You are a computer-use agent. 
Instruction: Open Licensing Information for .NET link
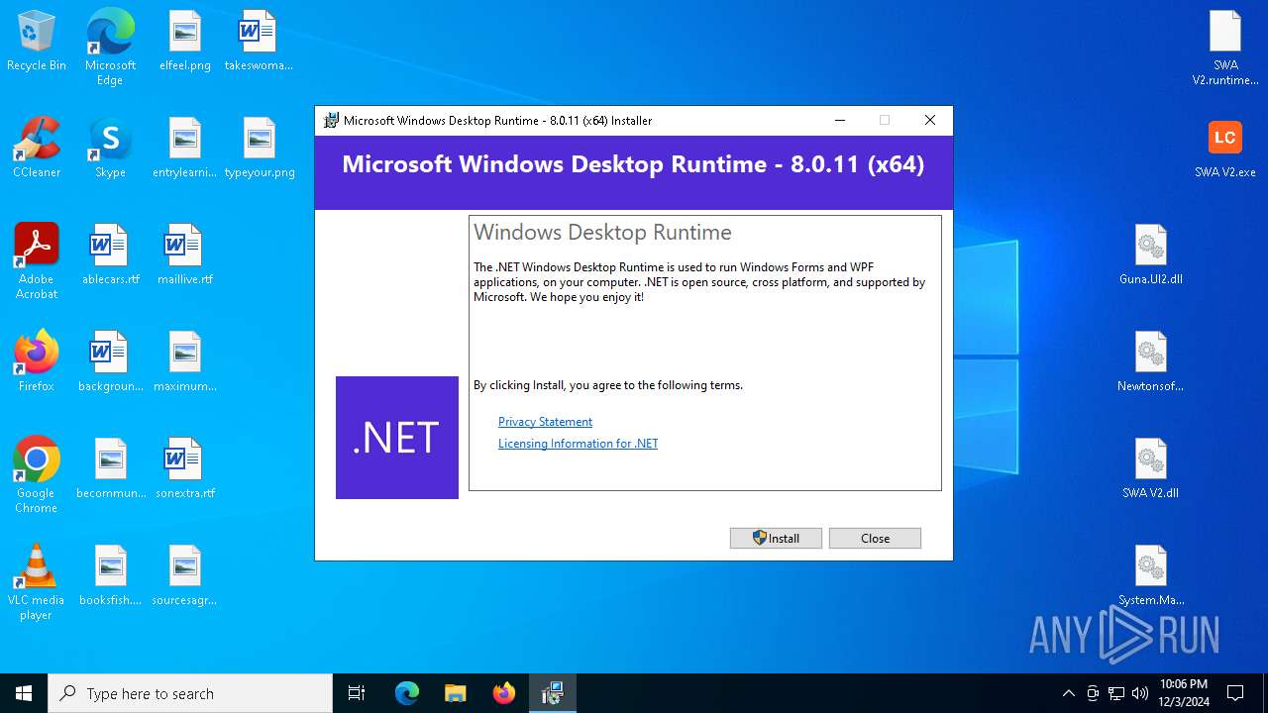pyautogui.click(x=578, y=444)
